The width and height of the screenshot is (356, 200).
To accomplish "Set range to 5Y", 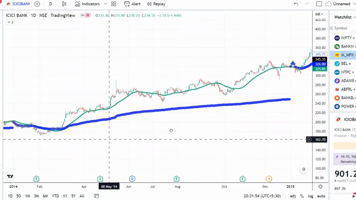I will pos(73,196).
